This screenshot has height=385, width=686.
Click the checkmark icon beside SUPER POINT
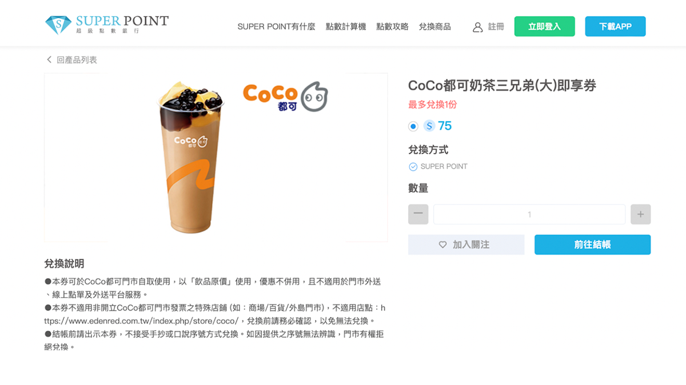(413, 167)
